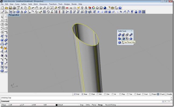This screenshot has height=107, width=174.
Task: Click the Help question mark icon
Action: [120, 8]
